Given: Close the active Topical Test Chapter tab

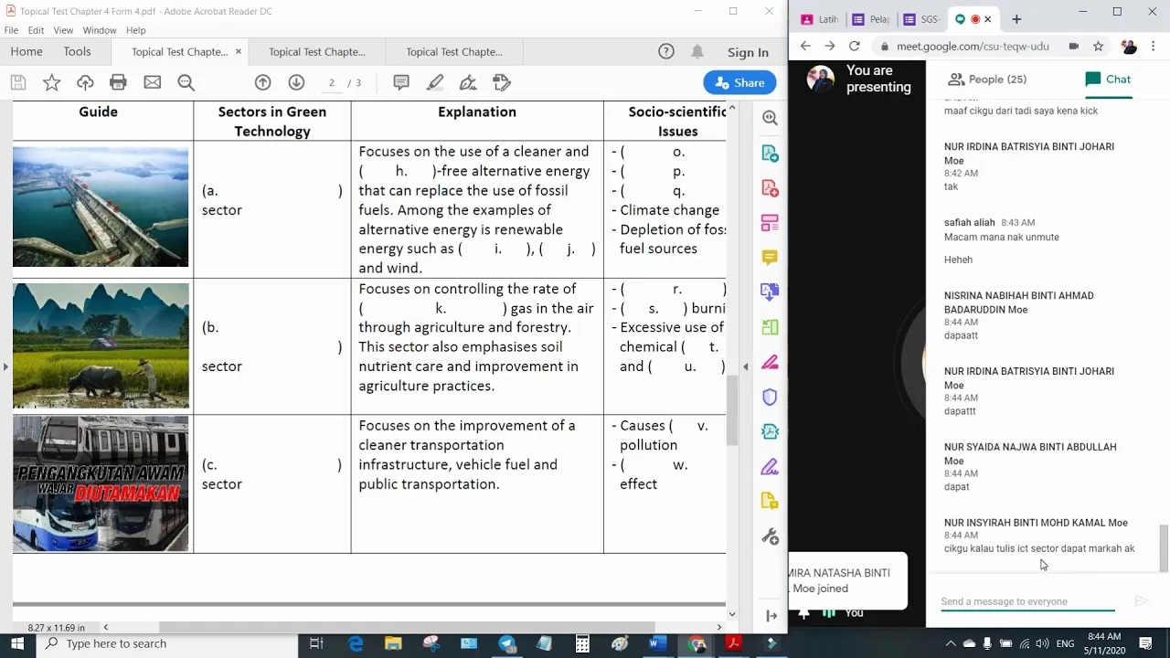Looking at the screenshot, I should point(239,52).
